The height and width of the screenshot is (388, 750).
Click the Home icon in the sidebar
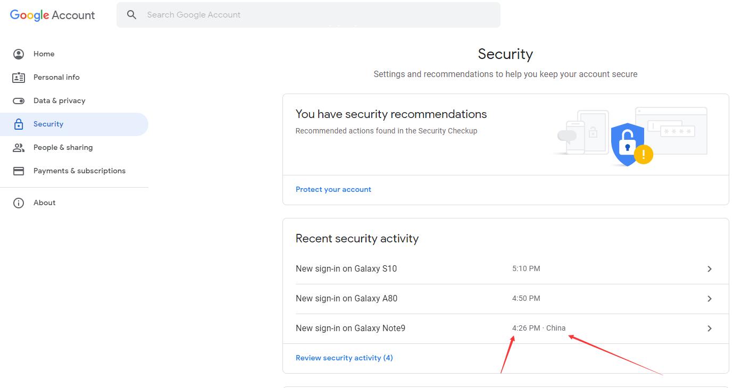click(x=19, y=54)
